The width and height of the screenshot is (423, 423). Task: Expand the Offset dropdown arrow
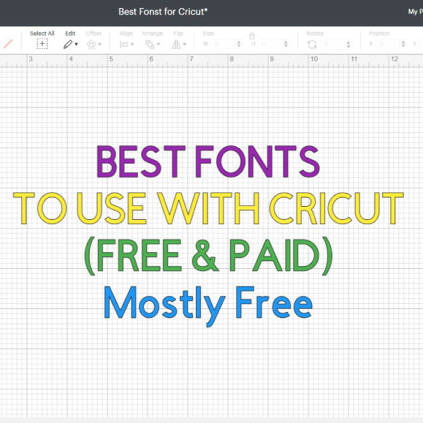click(x=100, y=45)
